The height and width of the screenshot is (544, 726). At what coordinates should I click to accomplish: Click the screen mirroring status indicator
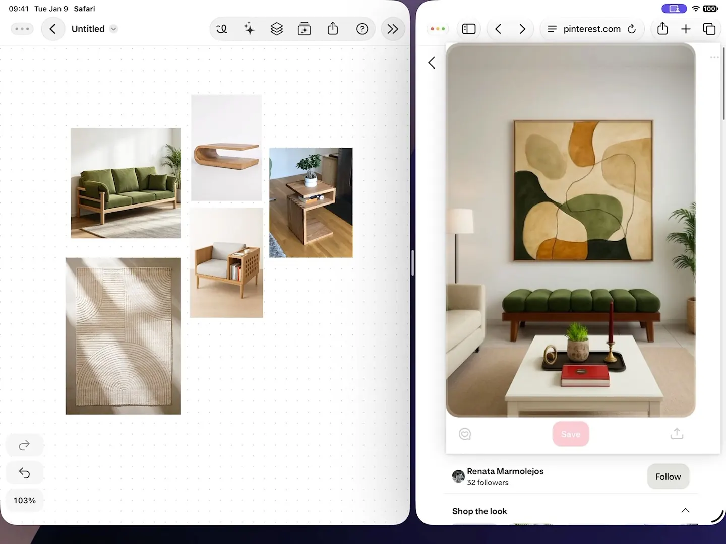(x=674, y=9)
